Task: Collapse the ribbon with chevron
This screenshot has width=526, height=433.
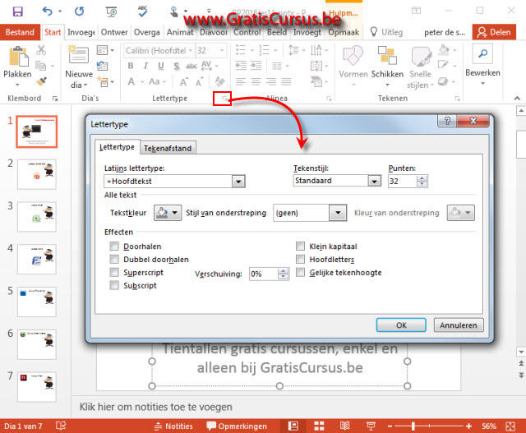Action: coord(517,99)
